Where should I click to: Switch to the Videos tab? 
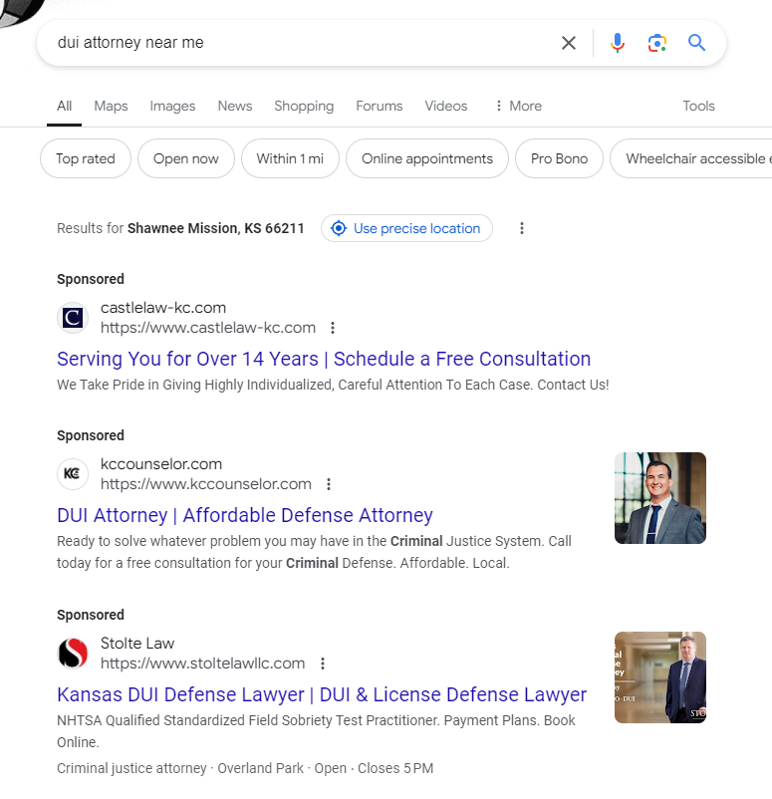pyautogui.click(x=446, y=106)
